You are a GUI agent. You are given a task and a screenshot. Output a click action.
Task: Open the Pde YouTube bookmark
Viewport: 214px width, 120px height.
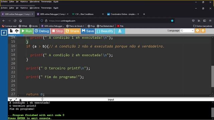click(120, 26)
